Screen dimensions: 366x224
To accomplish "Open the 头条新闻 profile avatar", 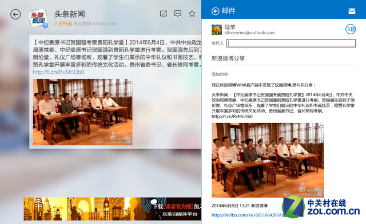I will pyautogui.click(x=38, y=18).
